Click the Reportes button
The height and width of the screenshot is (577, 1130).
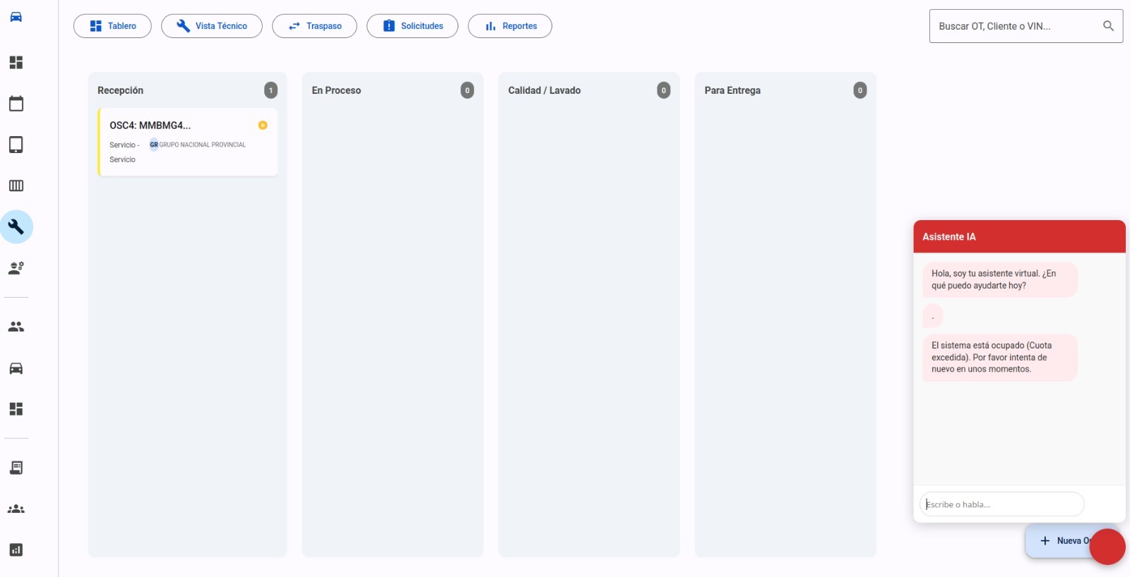[x=509, y=26]
